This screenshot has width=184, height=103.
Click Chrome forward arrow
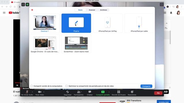click(6, 7)
